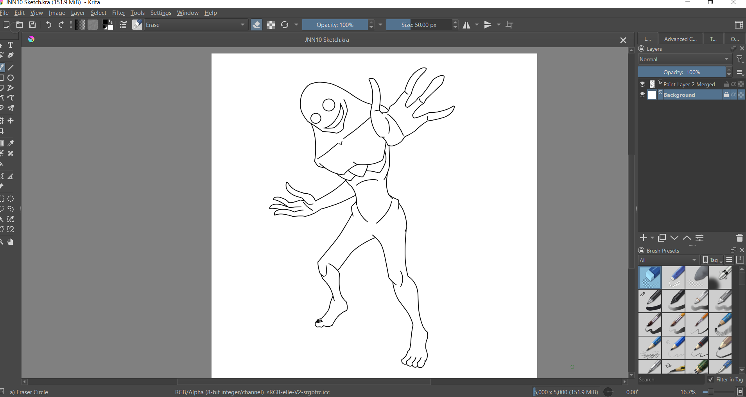The image size is (746, 397).
Task: Toggle alpha inheritance on Background layer
Action: click(734, 95)
